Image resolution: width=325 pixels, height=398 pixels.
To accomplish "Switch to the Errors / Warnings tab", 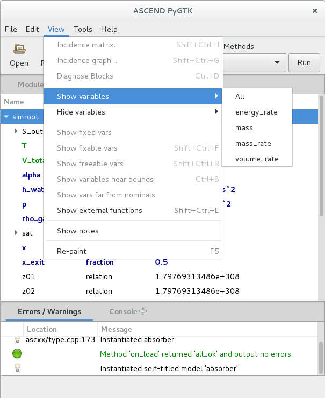I will tap(49, 311).
